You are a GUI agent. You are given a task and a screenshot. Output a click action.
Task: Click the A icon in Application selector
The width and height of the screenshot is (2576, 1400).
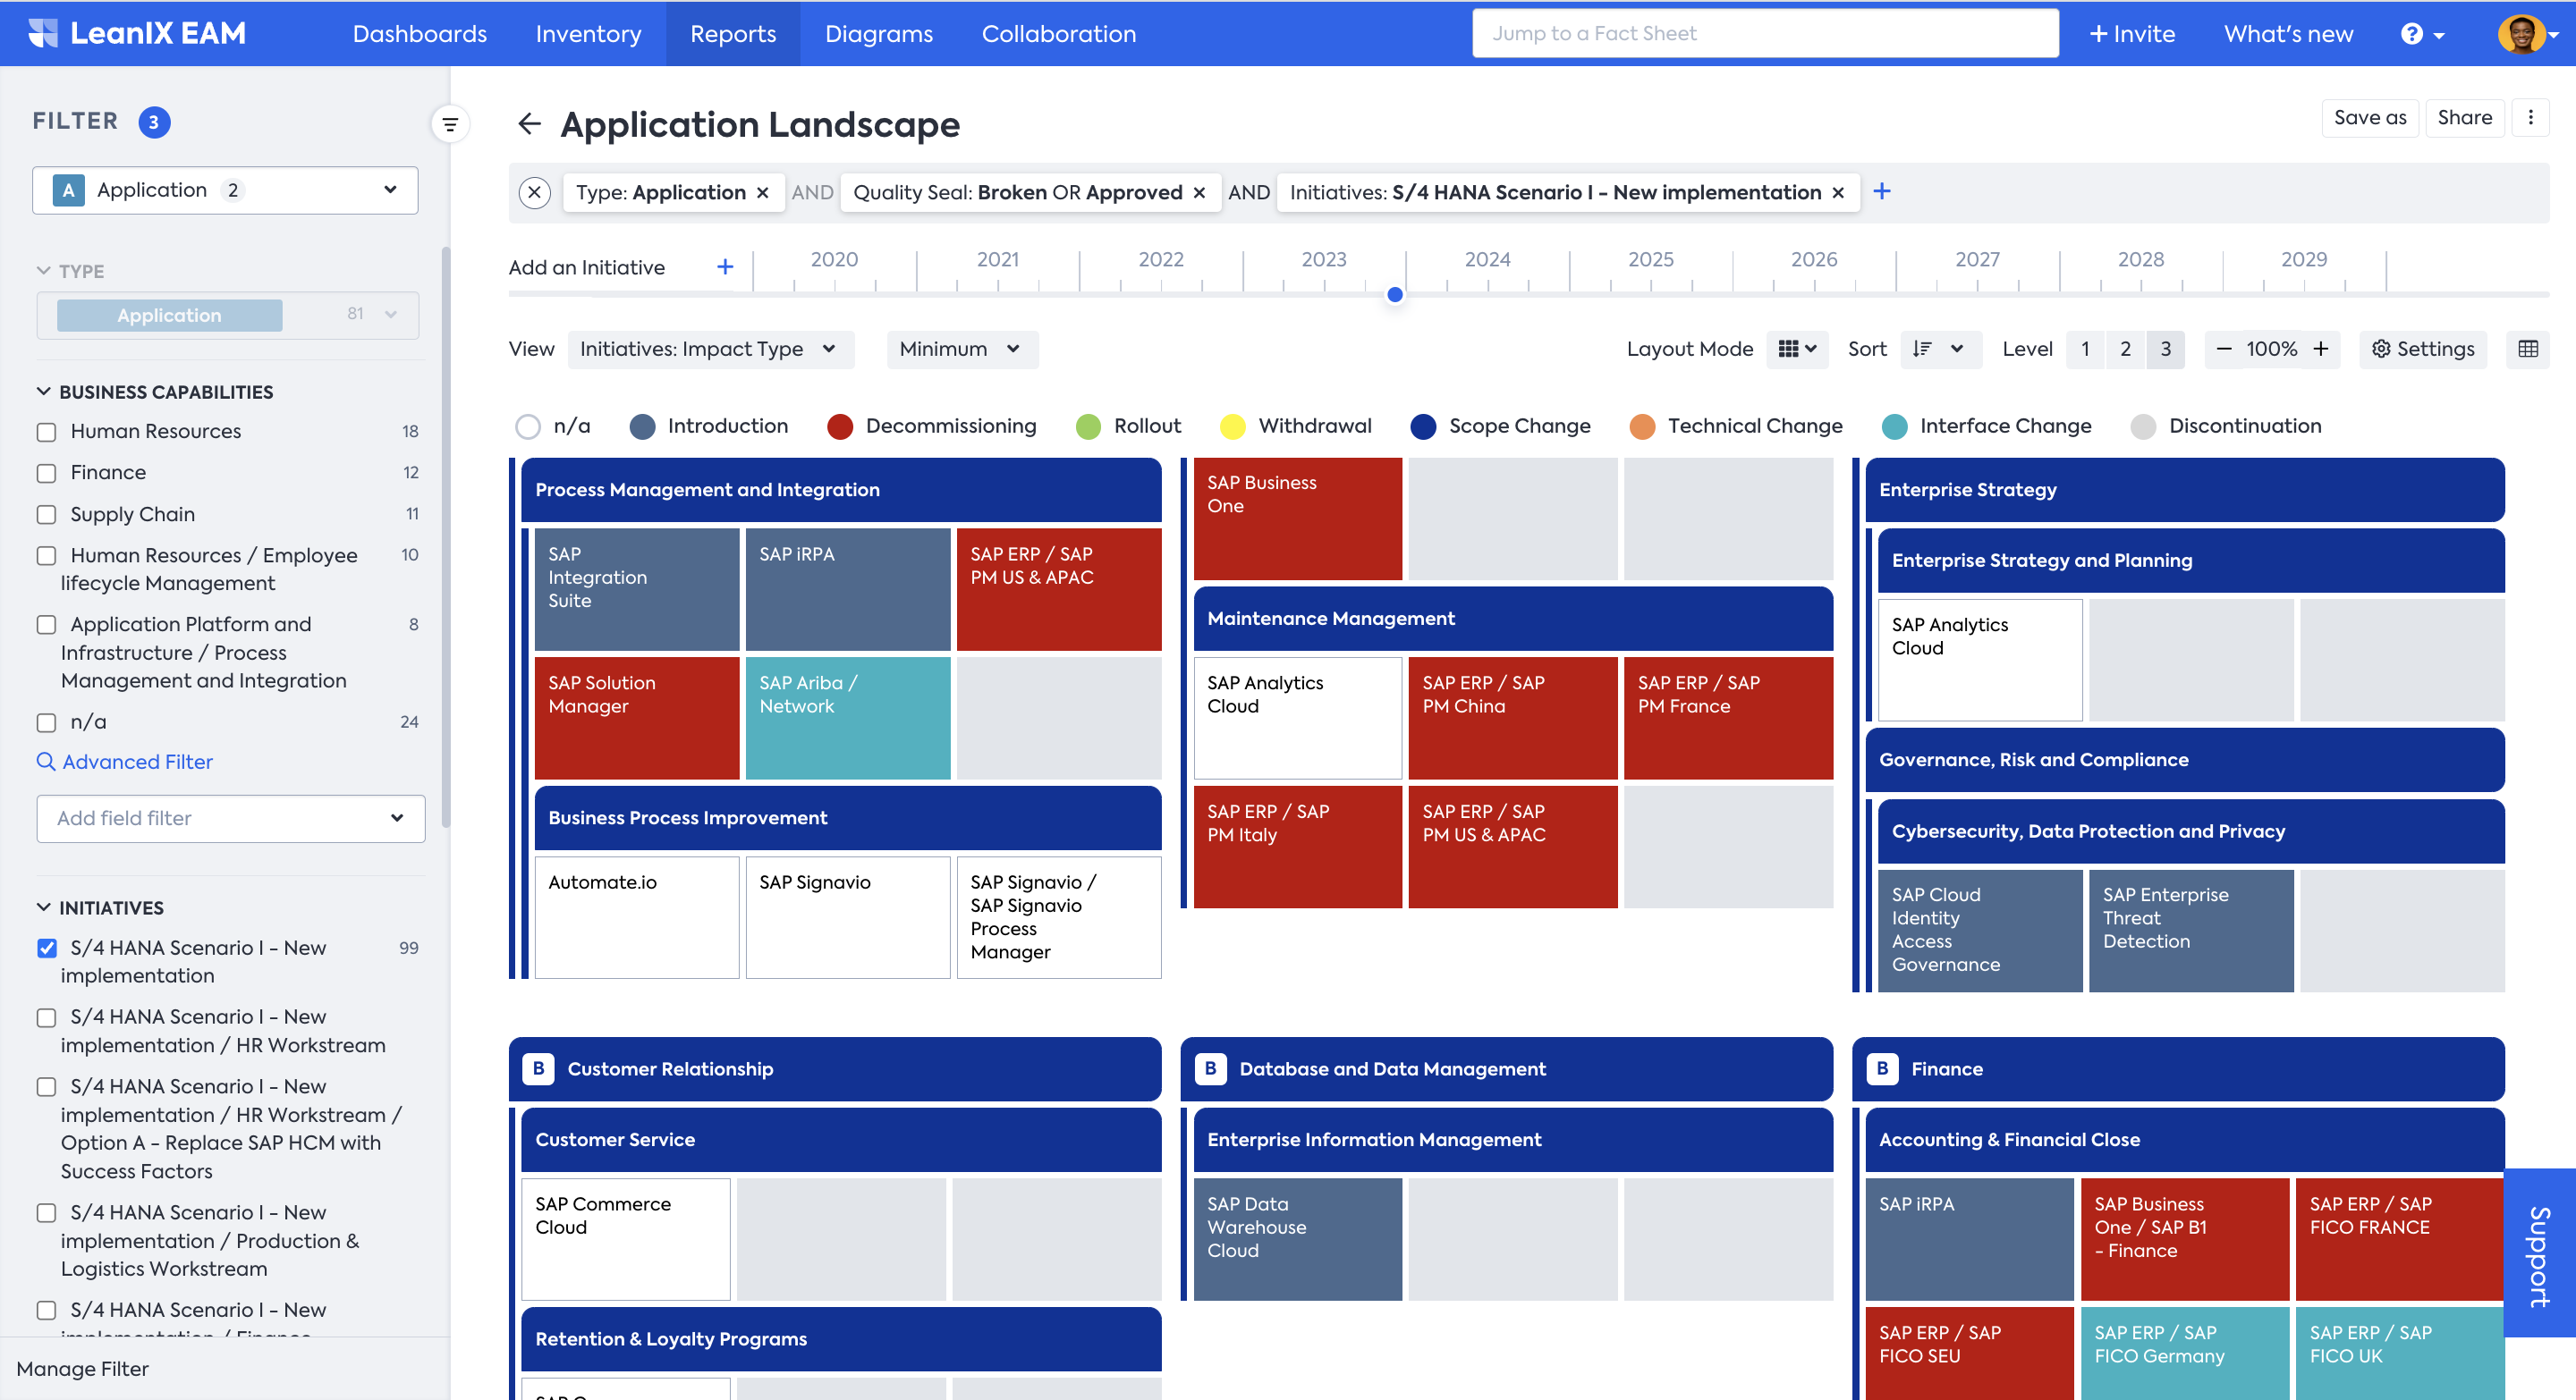[x=68, y=190]
